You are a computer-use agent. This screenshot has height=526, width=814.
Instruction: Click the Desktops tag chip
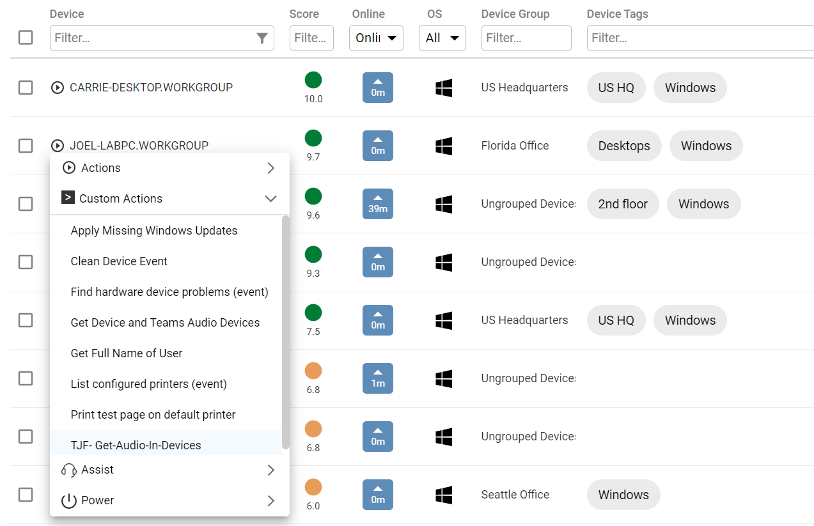(x=624, y=146)
